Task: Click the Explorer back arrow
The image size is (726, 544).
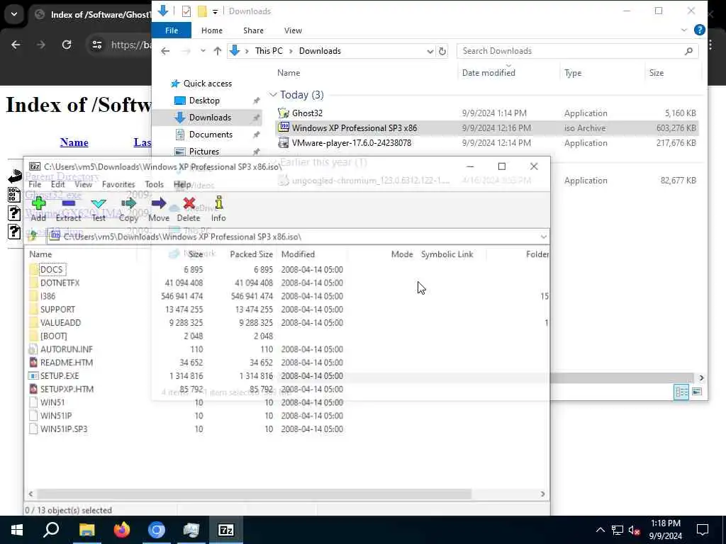Action: 165,51
